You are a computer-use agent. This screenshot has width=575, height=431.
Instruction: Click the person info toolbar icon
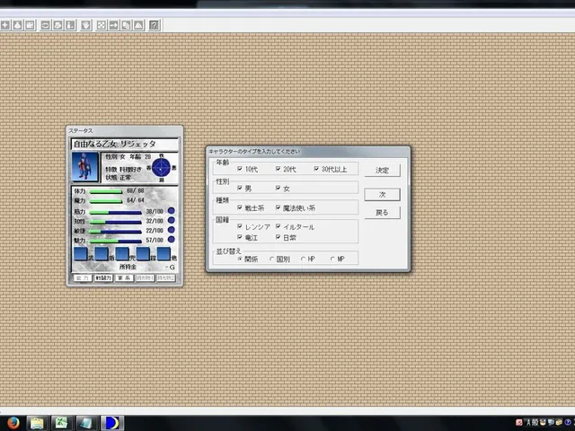coord(70,25)
